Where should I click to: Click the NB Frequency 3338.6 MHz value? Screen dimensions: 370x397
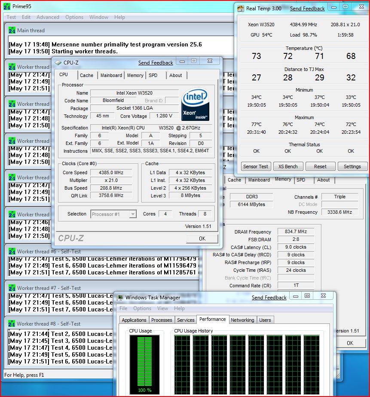339,212
